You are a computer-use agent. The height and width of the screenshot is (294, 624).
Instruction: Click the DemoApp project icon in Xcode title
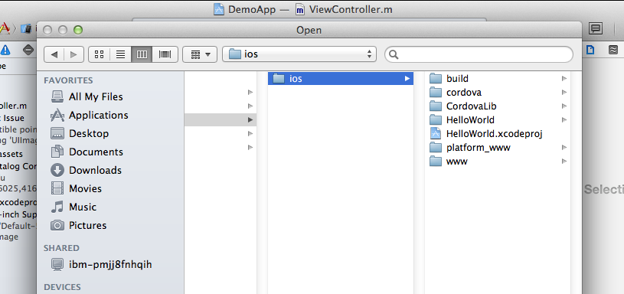pos(219,9)
